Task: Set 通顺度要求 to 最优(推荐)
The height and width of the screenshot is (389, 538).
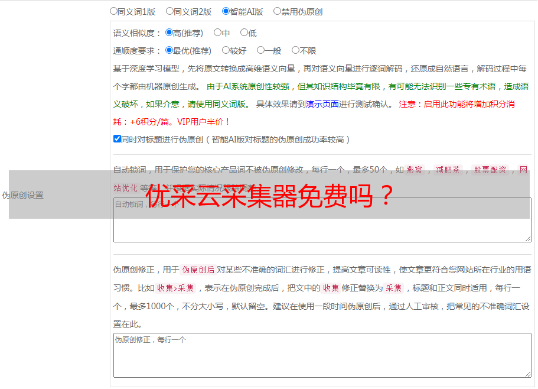Action: 169,51
